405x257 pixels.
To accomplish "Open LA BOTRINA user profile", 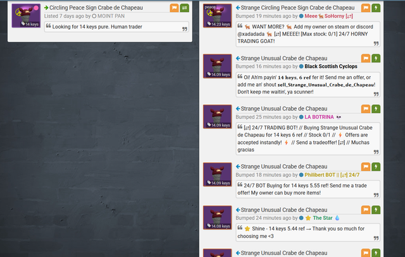I will [319, 117].
